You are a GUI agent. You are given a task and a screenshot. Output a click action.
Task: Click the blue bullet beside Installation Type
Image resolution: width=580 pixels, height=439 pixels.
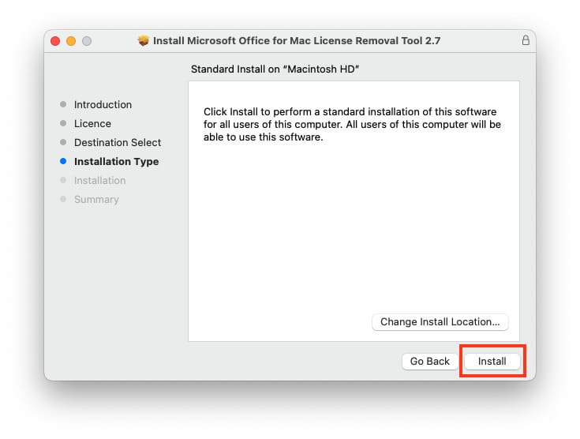[63, 162]
